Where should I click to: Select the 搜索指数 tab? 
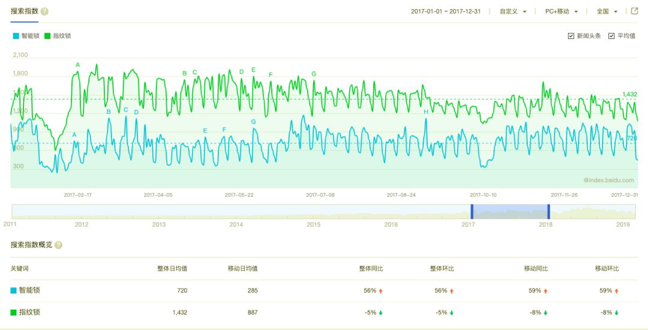(x=24, y=11)
